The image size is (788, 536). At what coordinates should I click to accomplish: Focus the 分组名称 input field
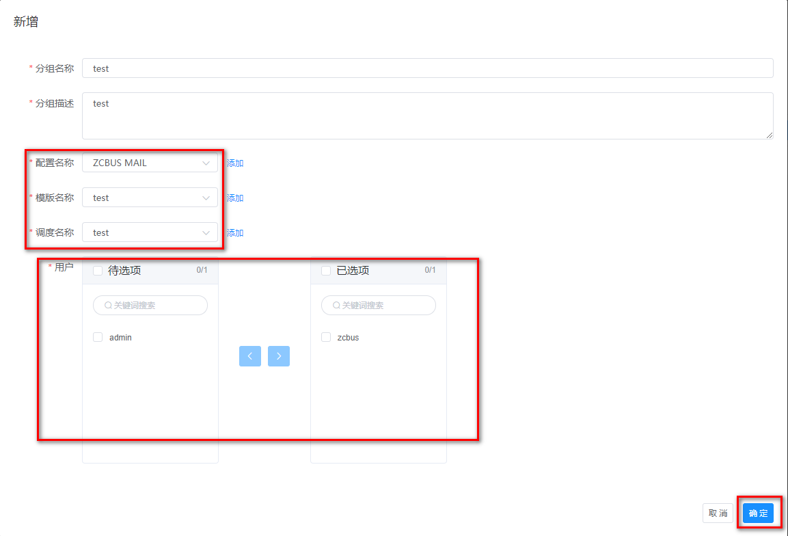[427, 68]
